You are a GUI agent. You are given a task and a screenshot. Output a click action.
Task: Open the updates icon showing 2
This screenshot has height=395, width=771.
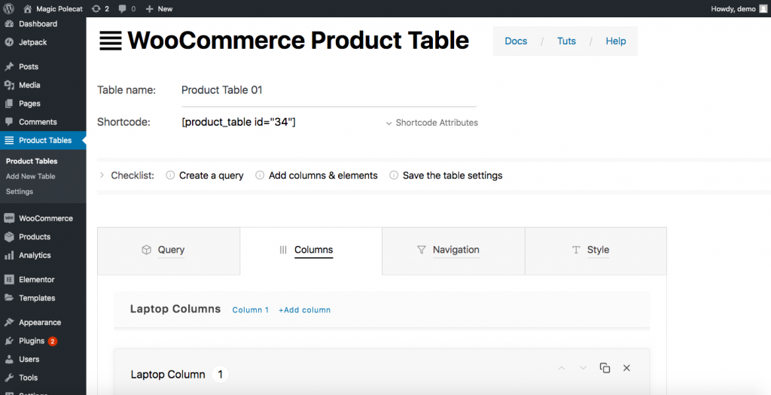tap(100, 8)
